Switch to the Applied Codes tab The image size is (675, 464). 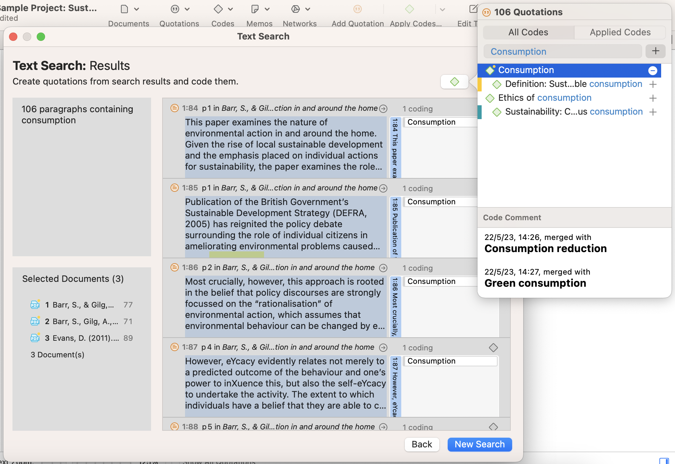tap(620, 32)
